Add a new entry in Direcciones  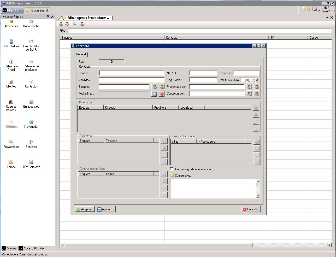point(256,108)
